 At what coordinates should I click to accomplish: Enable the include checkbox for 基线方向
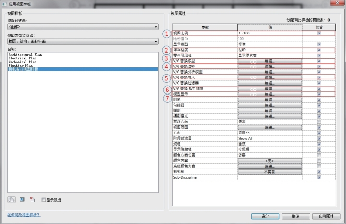tap(319, 122)
